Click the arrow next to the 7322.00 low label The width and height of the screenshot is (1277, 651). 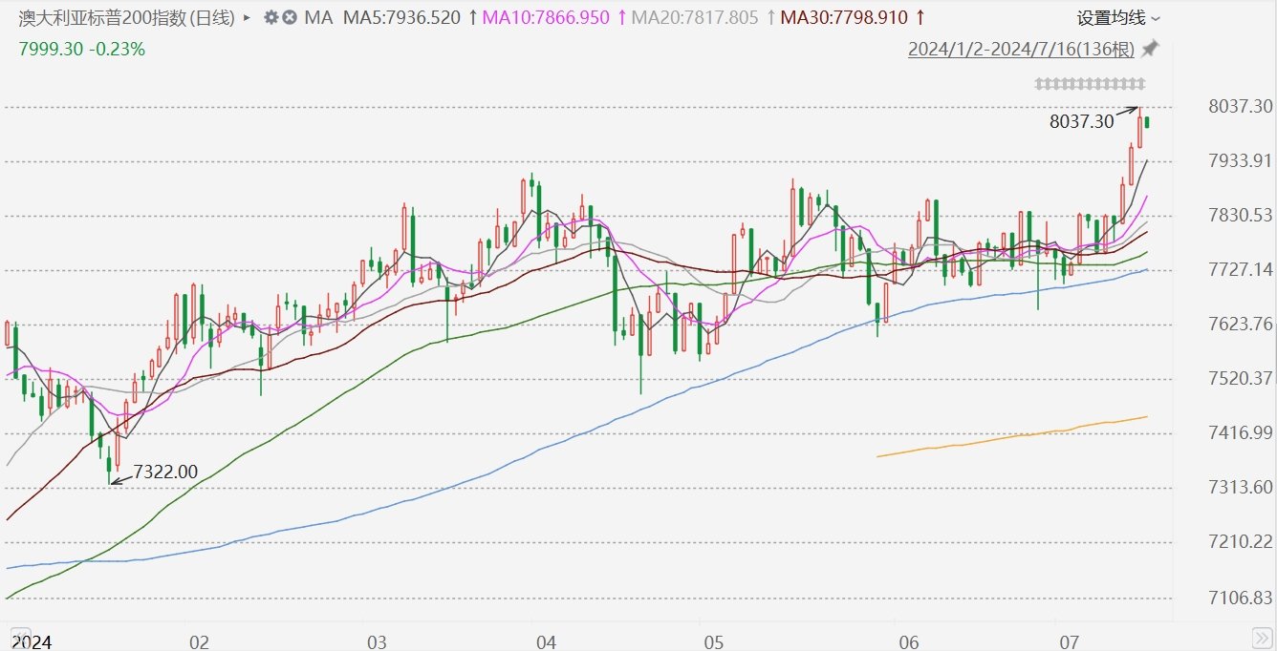coord(120,480)
